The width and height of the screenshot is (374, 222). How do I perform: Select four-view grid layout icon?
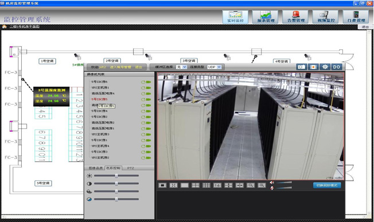pos(196,185)
